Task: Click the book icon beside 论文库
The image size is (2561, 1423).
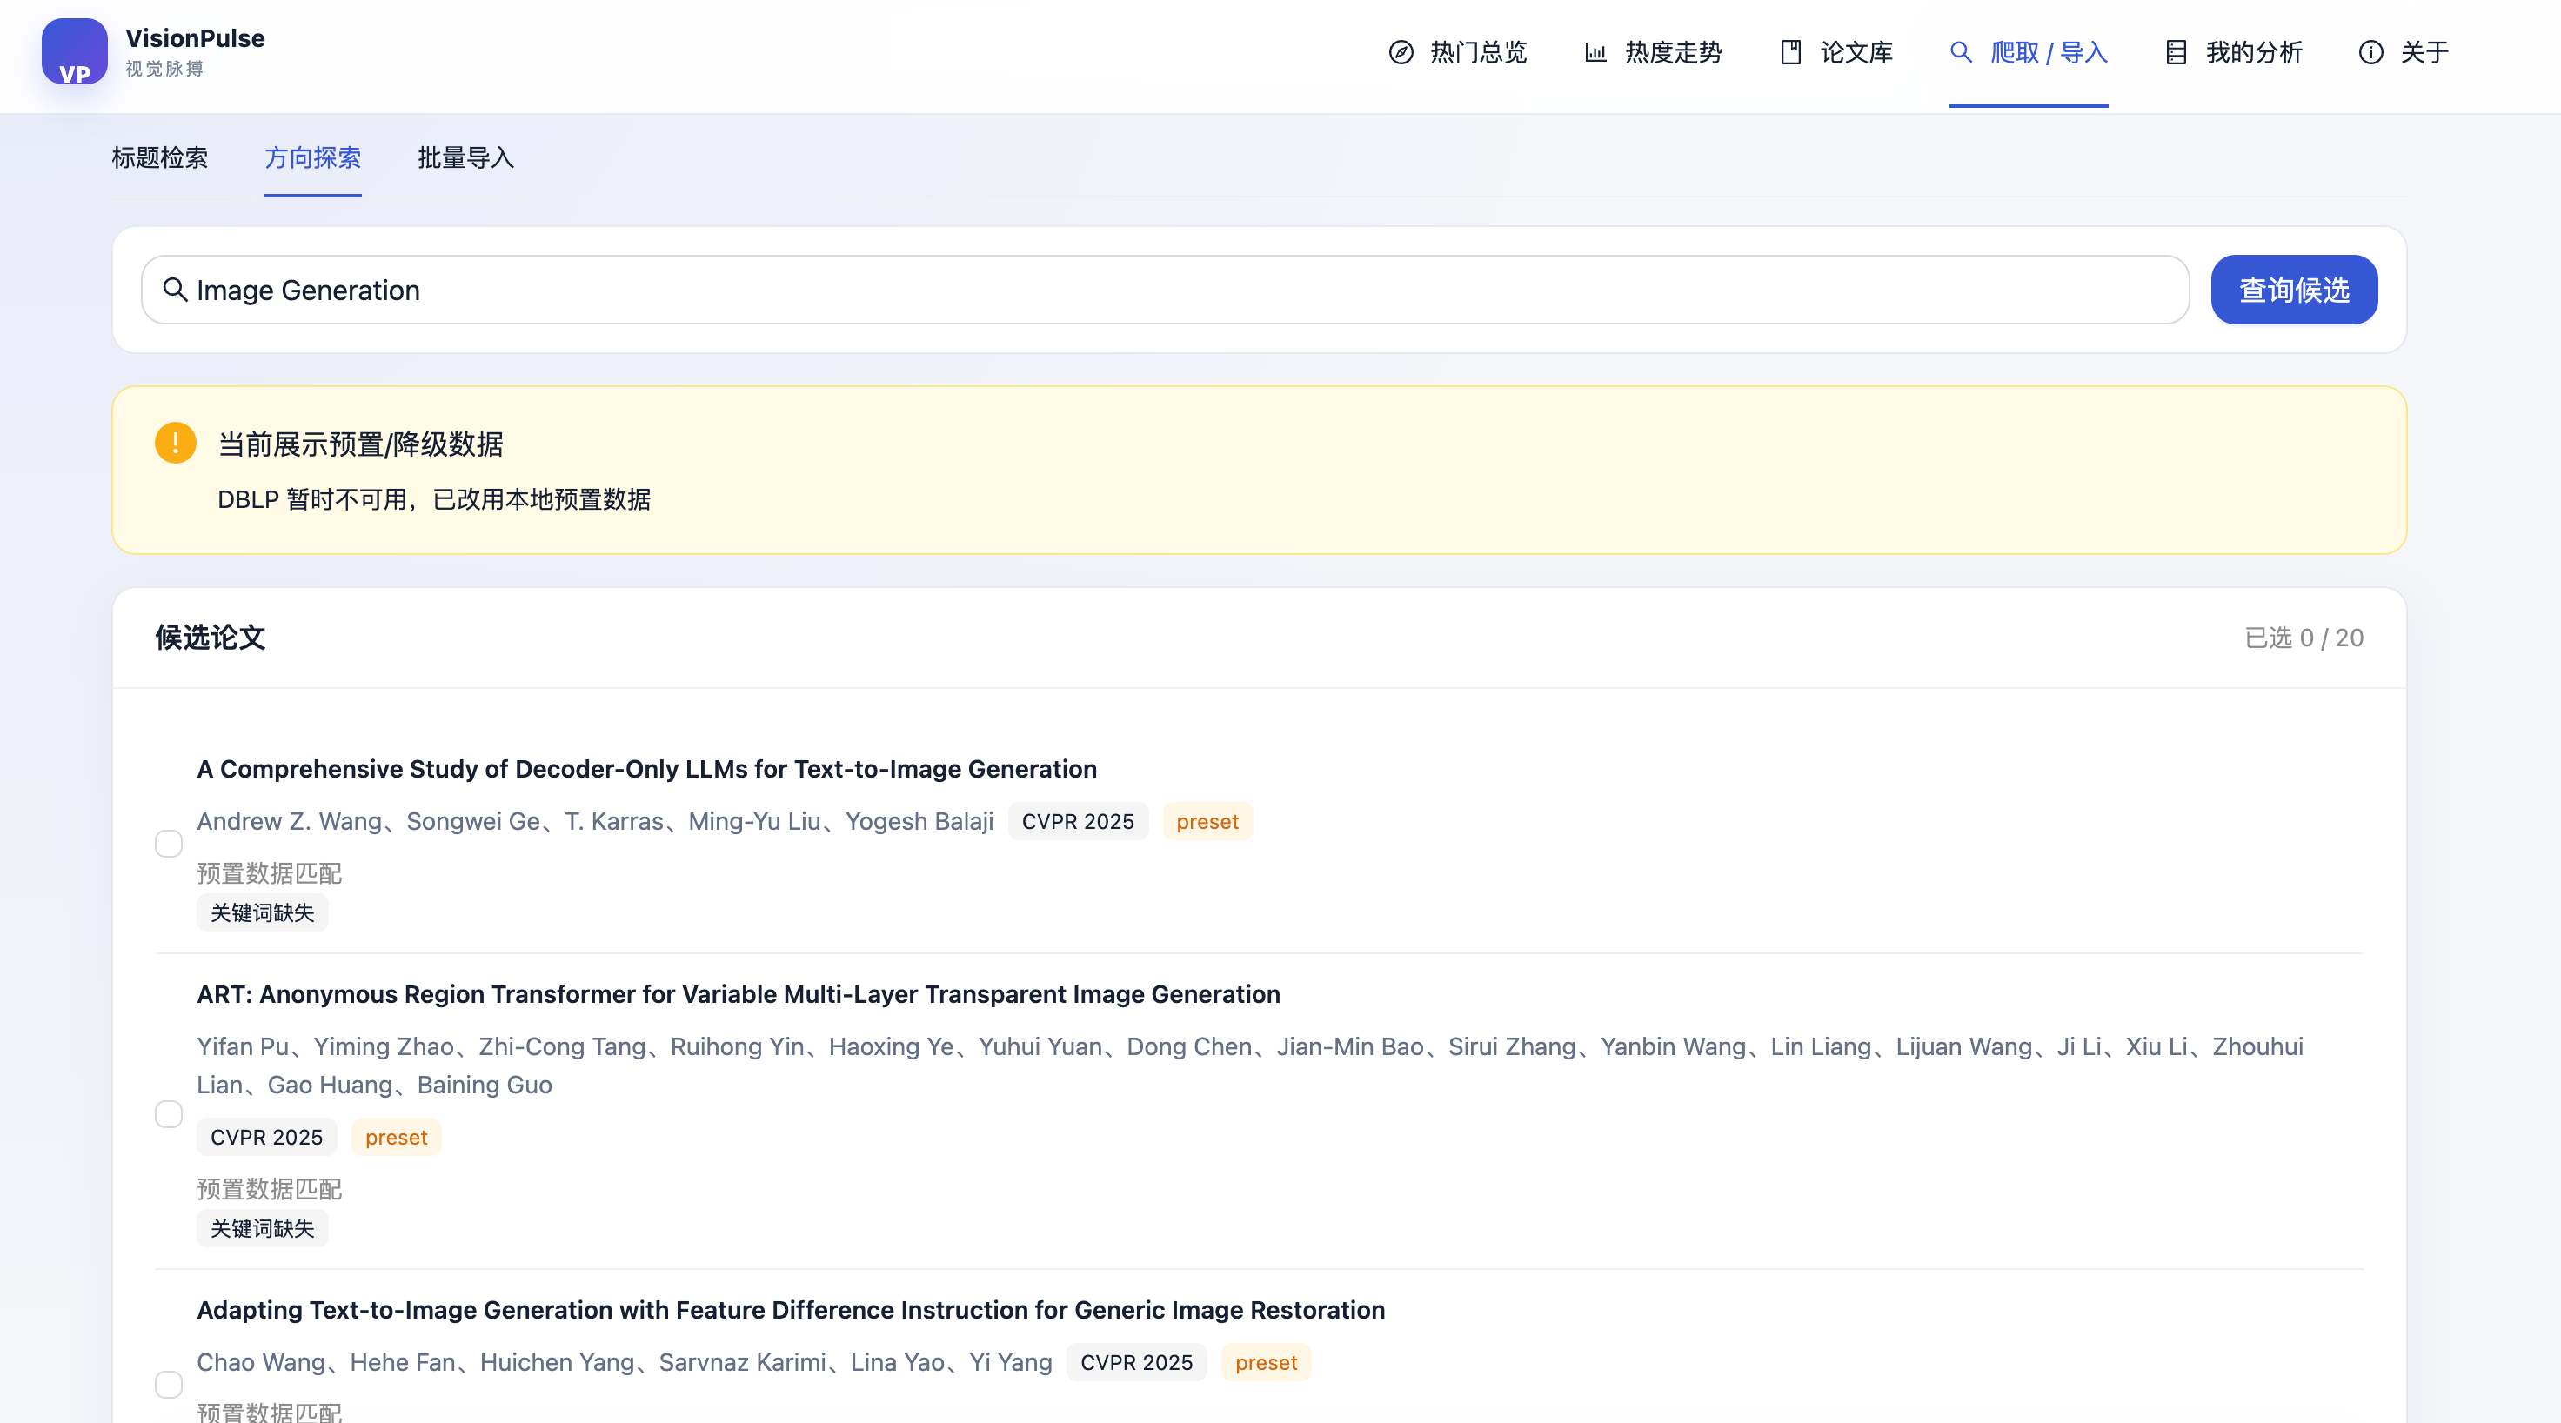Action: point(1790,53)
